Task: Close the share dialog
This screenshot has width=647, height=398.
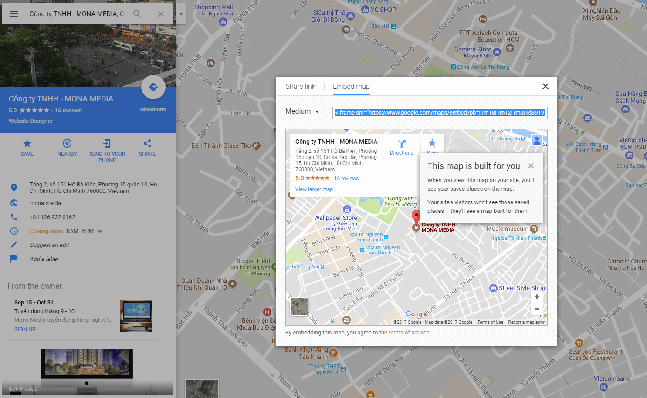Action: click(545, 86)
